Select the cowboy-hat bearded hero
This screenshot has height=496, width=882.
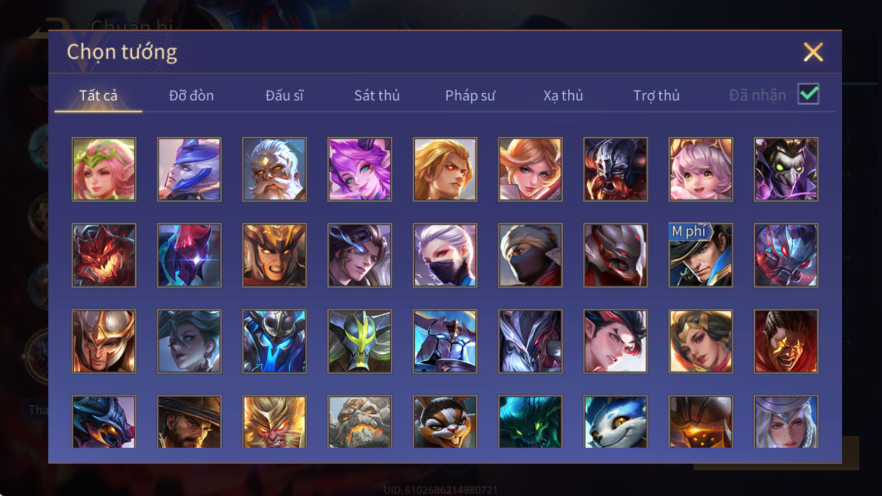click(189, 421)
